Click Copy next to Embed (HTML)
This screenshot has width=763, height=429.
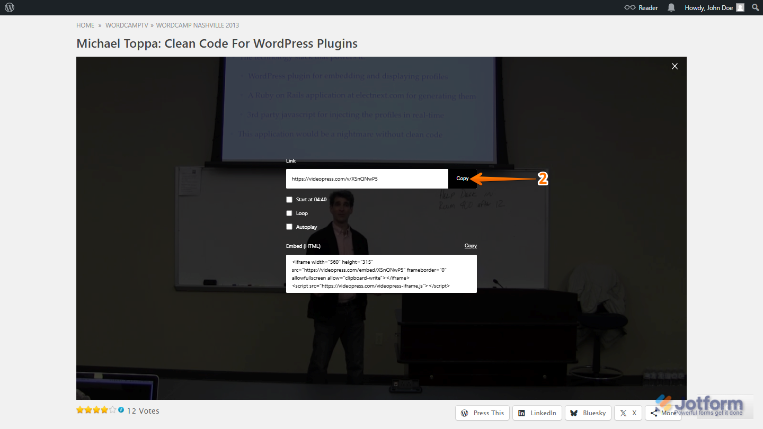click(x=470, y=246)
